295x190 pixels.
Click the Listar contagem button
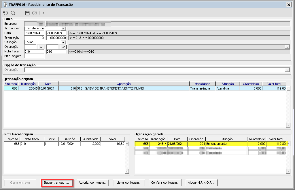click(x=129, y=183)
